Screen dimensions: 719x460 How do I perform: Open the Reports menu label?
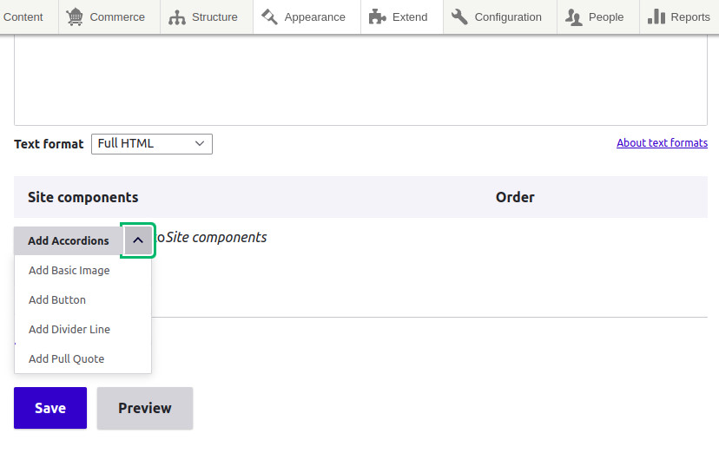click(690, 17)
